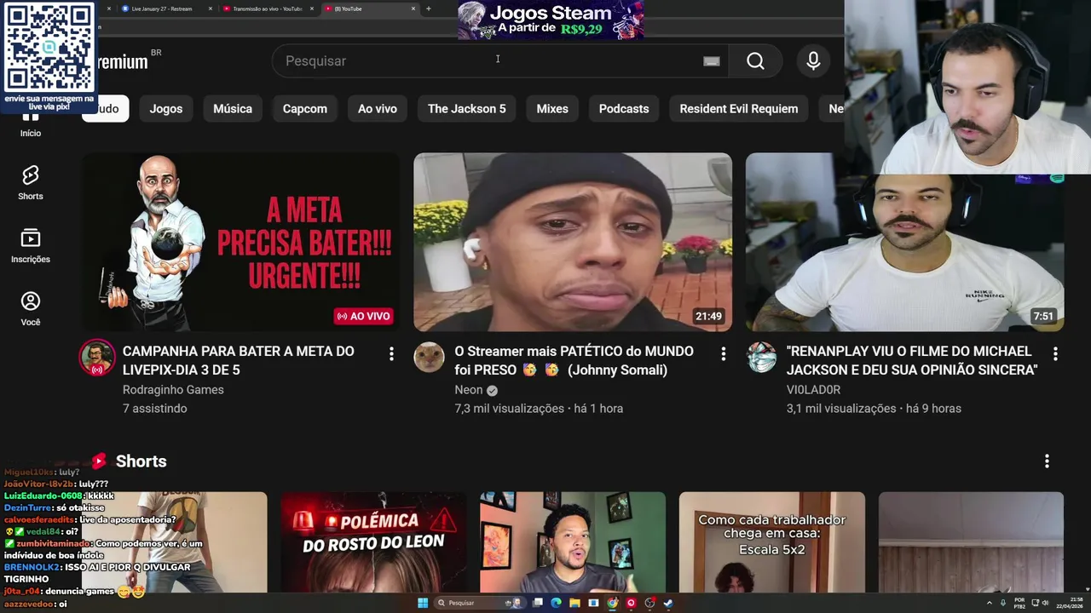
Task: Click the search magnifier button
Action: tap(755, 60)
